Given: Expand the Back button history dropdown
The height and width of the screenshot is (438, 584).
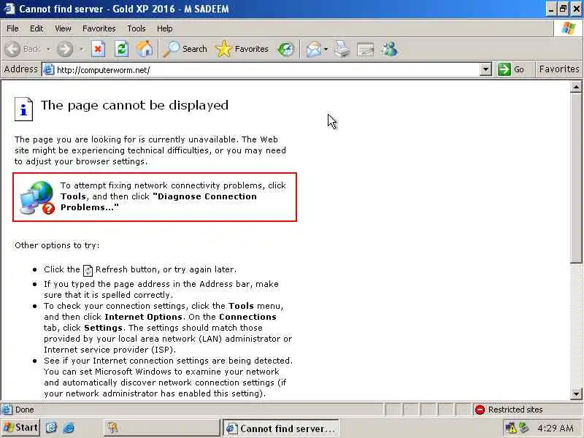Looking at the screenshot, I should [49, 49].
